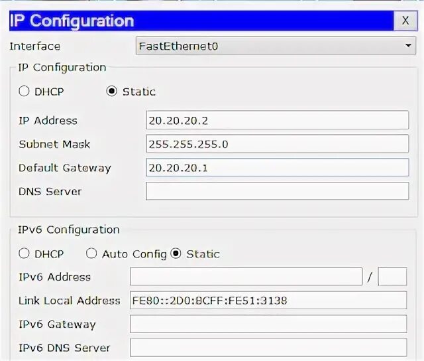The width and height of the screenshot is (424, 361).
Task: Click the Link Local Address label
Action: tap(70, 301)
